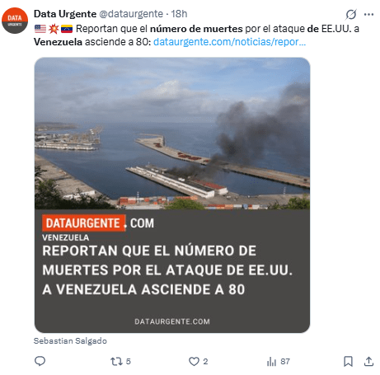Click the card headline about 80 deaths
This screenshot has height=375, width=380.
pyautogui.click(x=167, y=270)
